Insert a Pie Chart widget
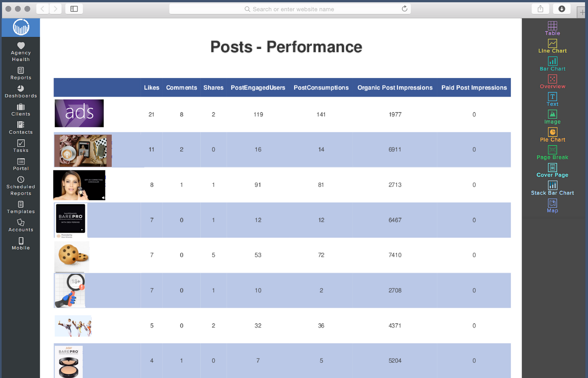The width and height of the screenshot is (588, 378). click(552, 135)
